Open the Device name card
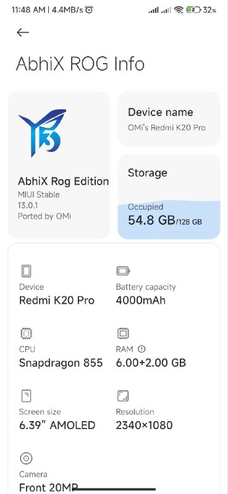The height and width of the screenshot is (494, 228). pos(169,119)
